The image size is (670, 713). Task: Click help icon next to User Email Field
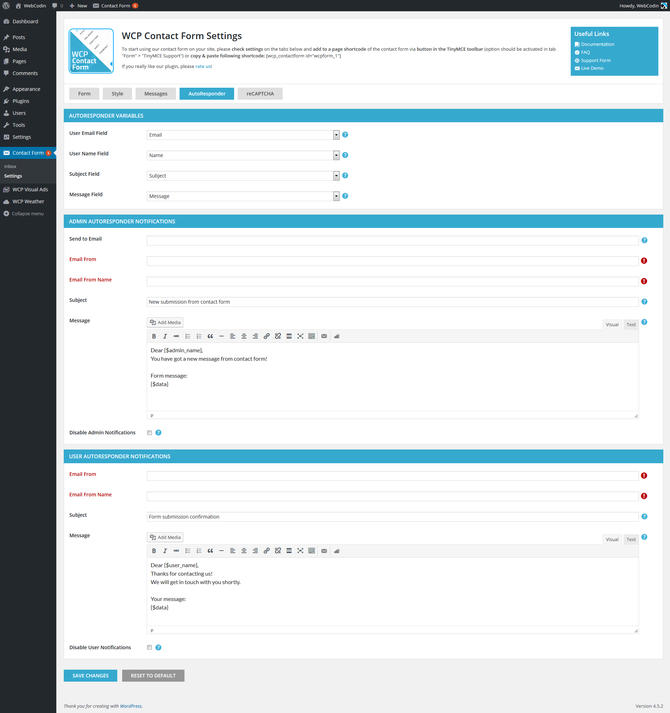click(345, 135)
